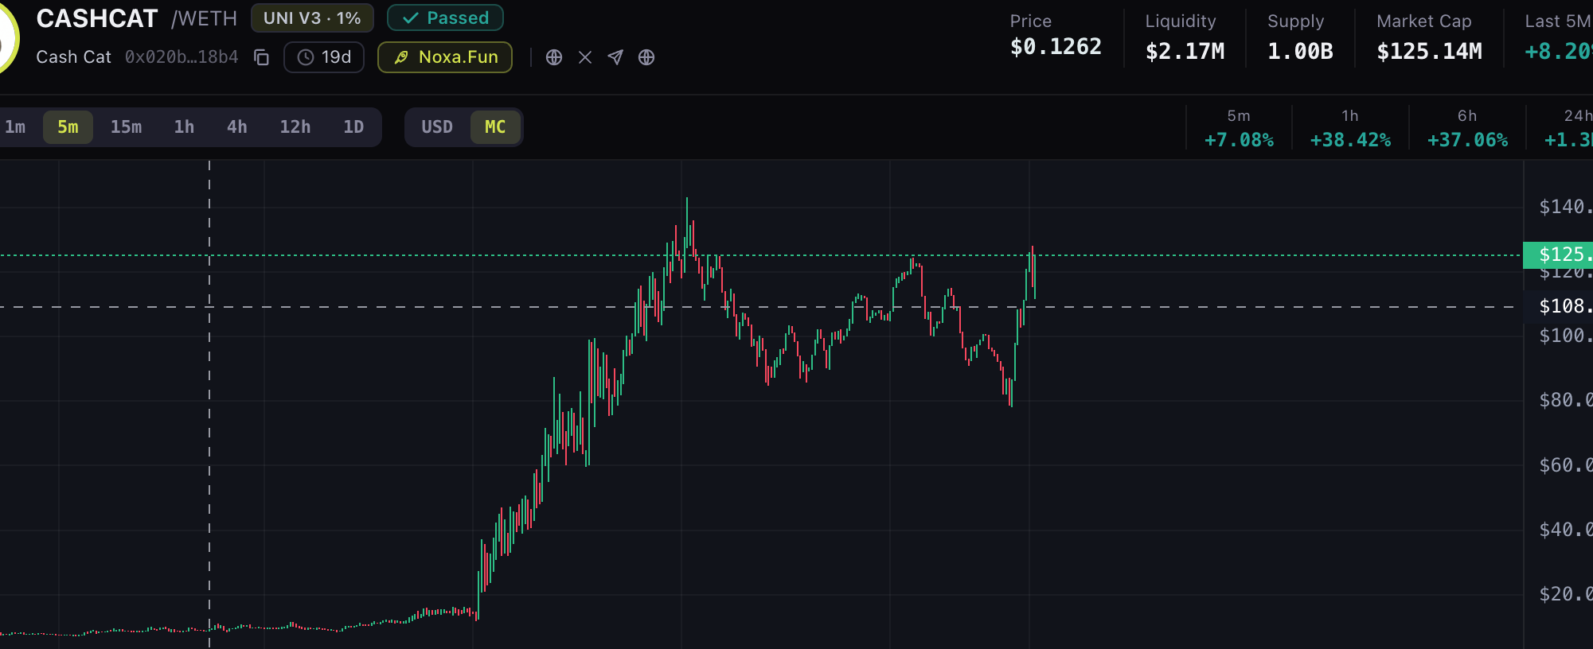Choose the 4h timeframe
Viewport: 1593px width, 649px height.
tap(236, 127)
